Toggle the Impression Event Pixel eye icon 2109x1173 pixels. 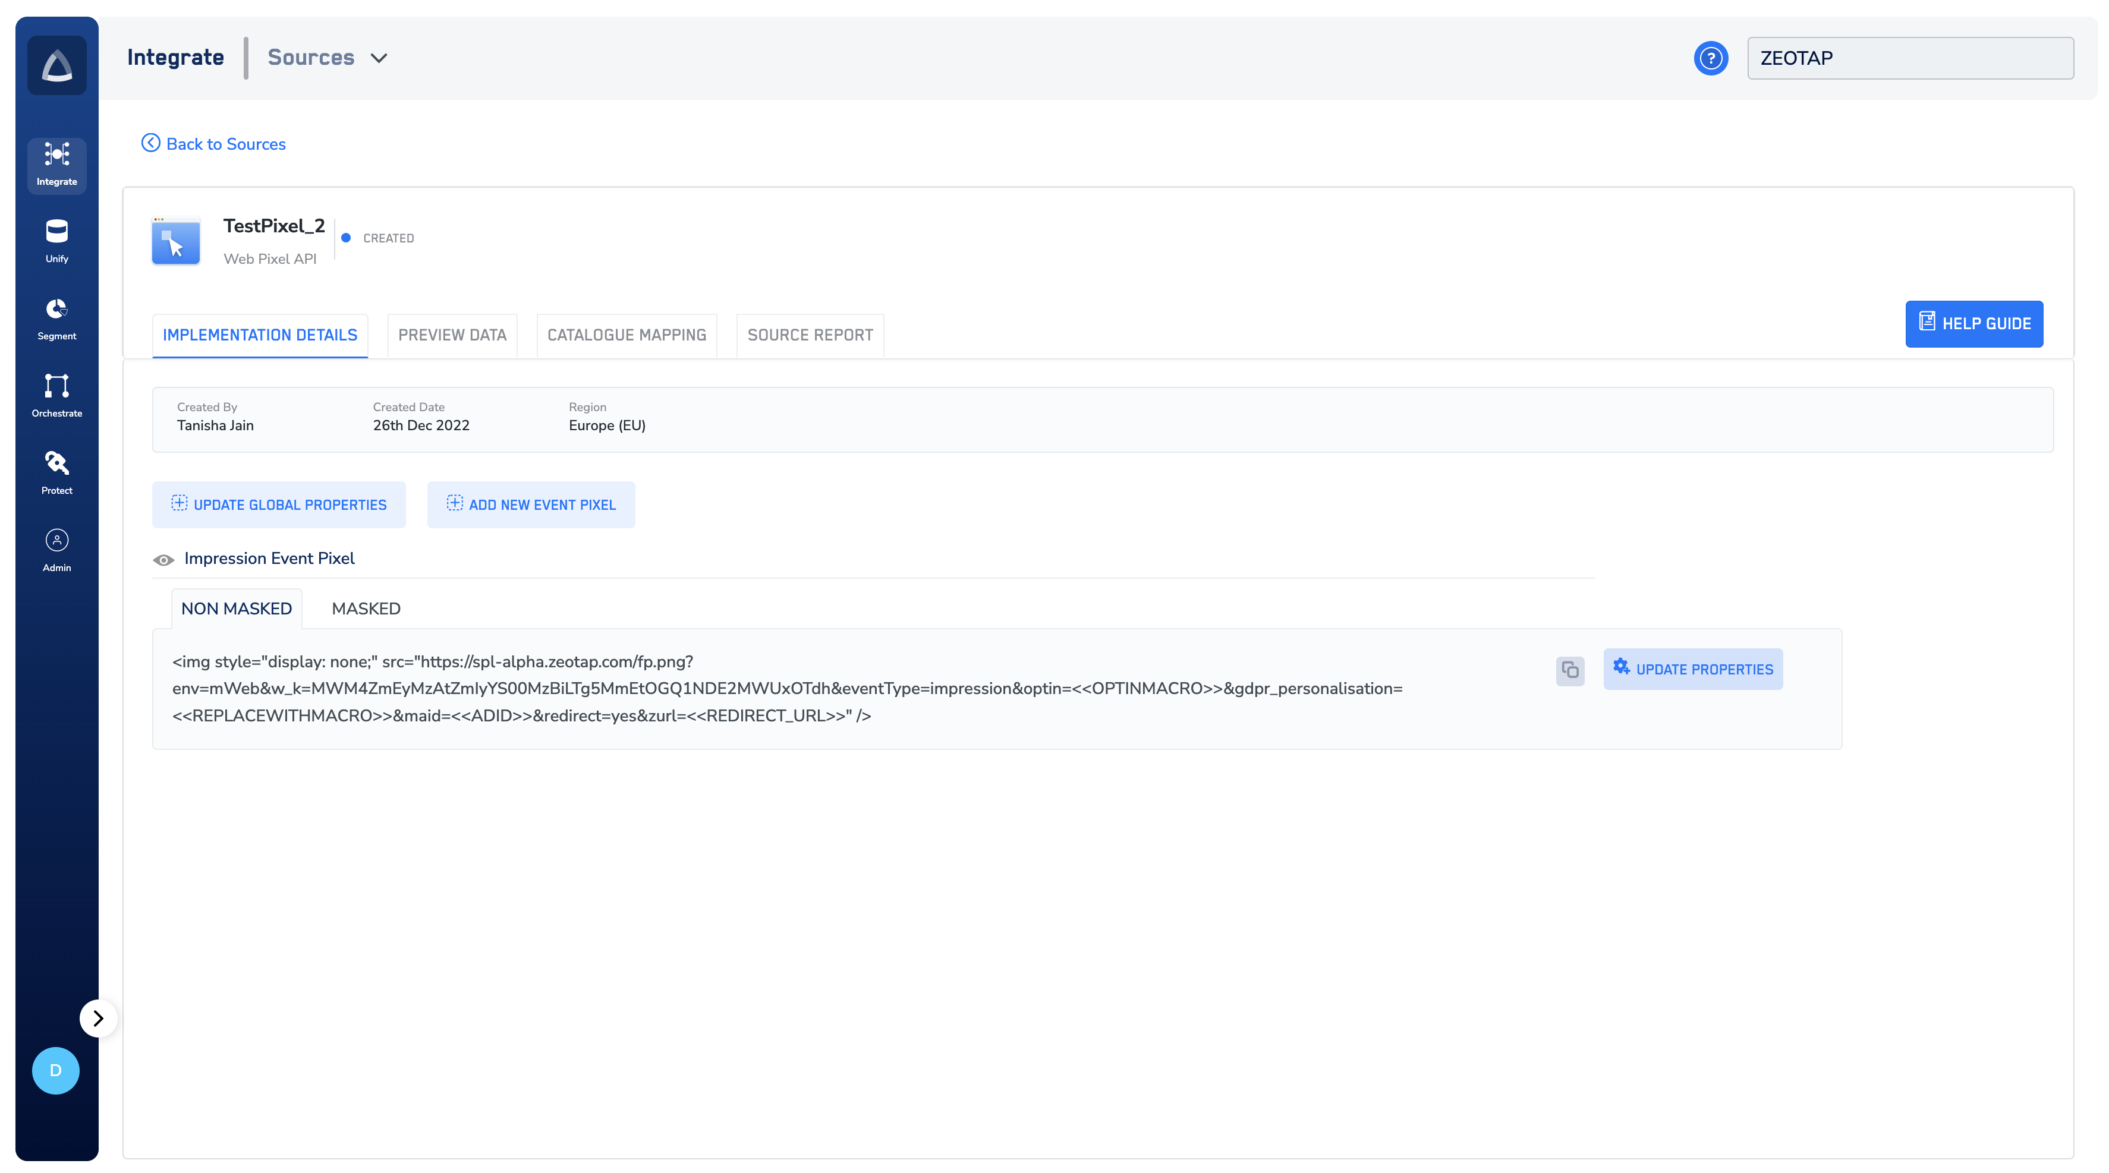163,560
